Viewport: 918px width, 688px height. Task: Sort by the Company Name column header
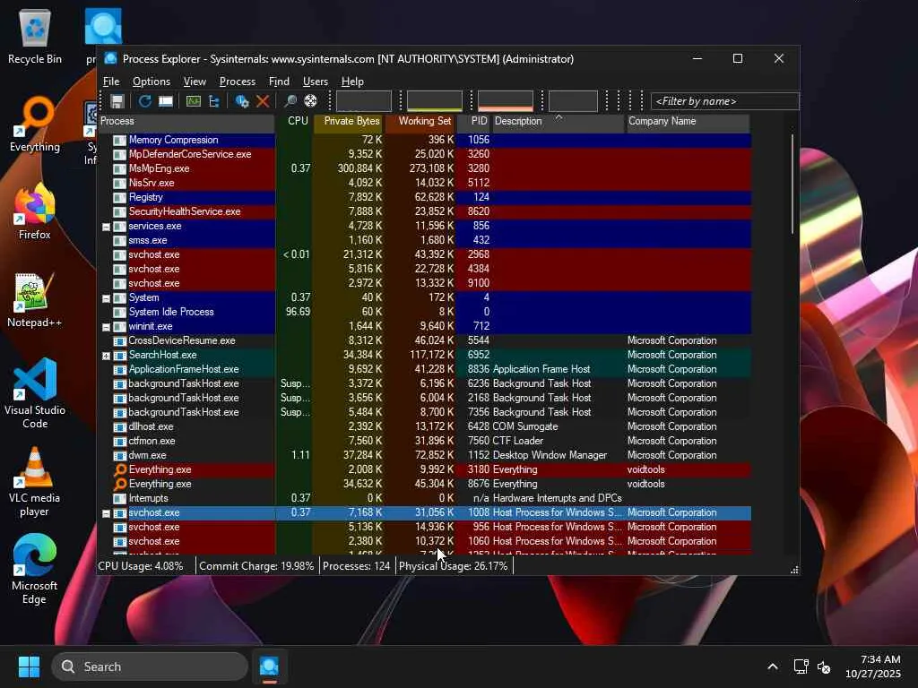[688, 122]
